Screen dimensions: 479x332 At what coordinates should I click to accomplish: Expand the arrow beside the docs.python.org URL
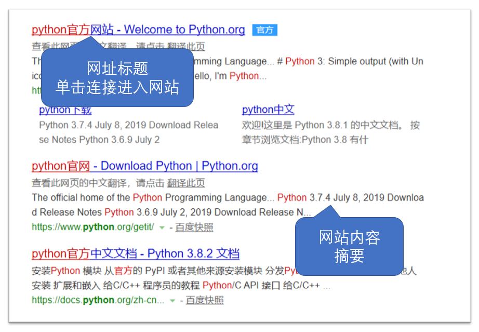172,300
